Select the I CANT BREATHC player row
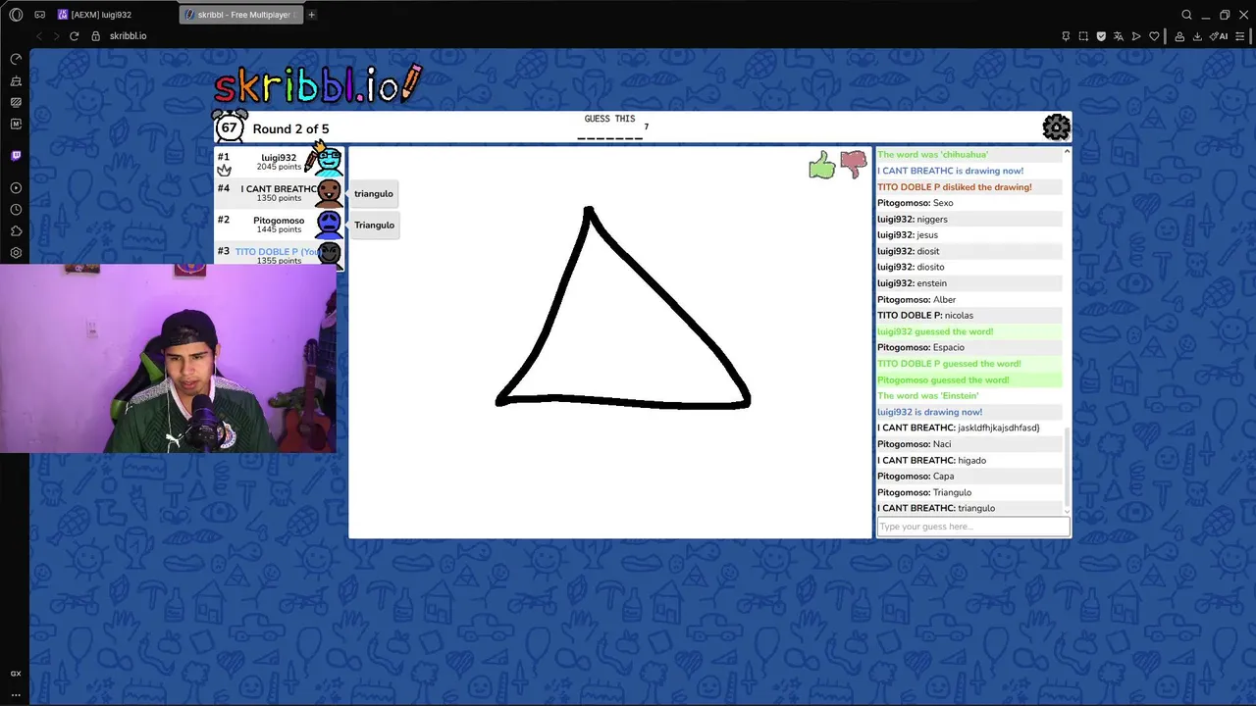This screenshot has height=706, width=1256. pos(279,193)
